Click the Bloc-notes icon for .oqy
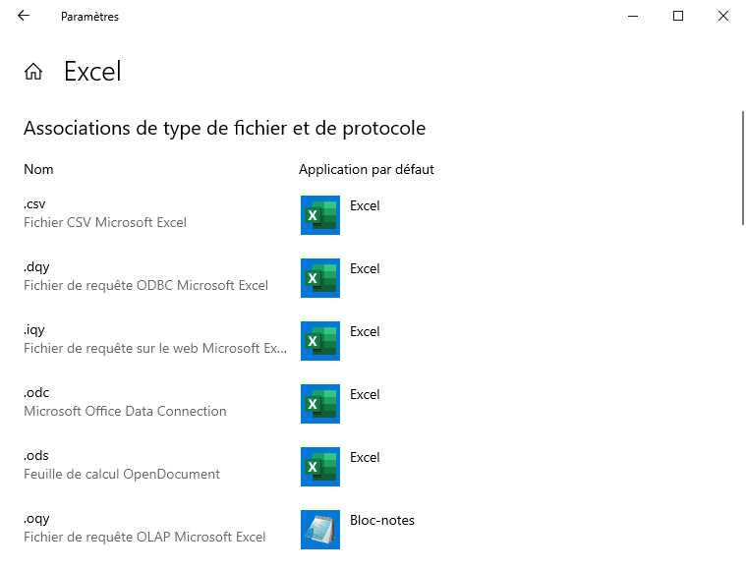746x570 pixels. point(319,530)
